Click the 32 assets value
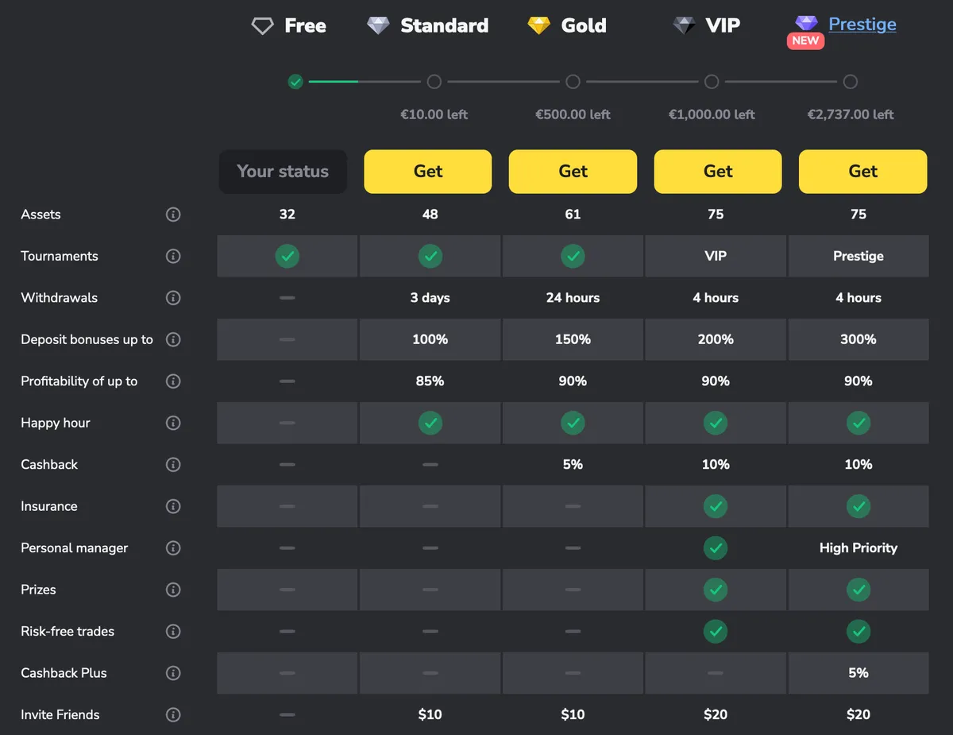 pyautogui.click(x=287, y=215)
